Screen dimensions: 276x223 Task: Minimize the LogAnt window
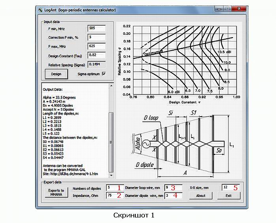coord(219,9)
